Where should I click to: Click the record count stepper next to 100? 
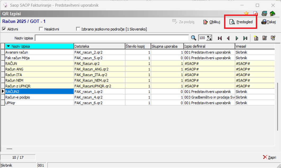point(209,38)
